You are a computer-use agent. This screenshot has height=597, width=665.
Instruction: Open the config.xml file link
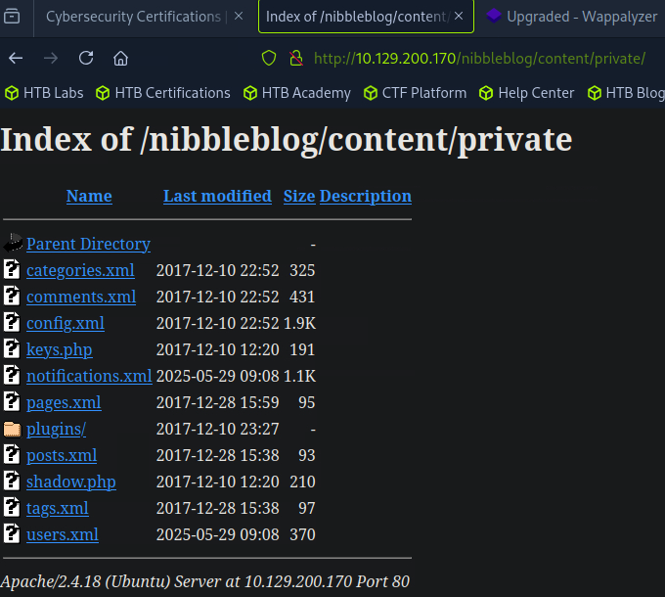(x=65, y=323)
